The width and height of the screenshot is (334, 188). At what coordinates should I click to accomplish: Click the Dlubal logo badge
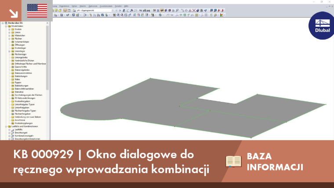(322, 25)
